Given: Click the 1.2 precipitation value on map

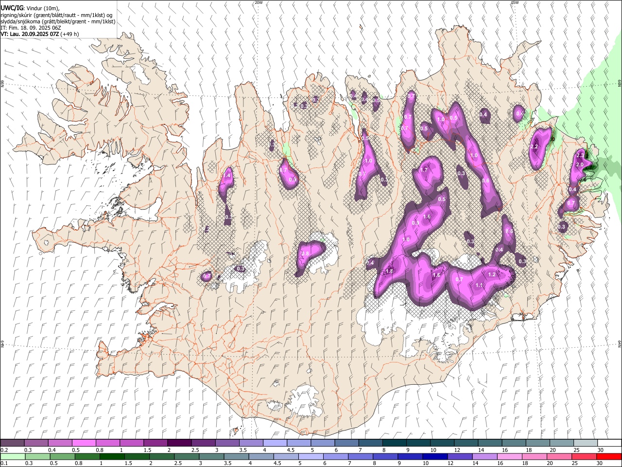Looking at the screenshot, I should (x=492, y=274).
